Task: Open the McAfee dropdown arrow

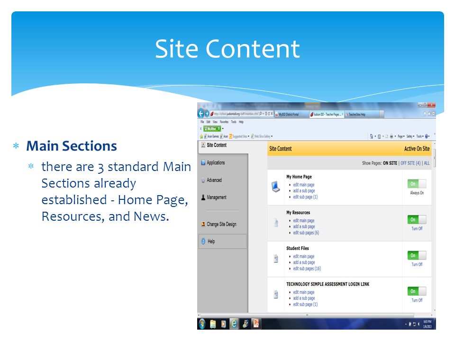Action: 223,128
